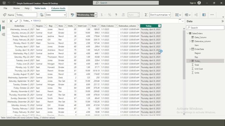Click the Save icon in title bar

(4, 3)
